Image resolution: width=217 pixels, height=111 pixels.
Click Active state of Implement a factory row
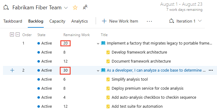(x=45, y=43)
